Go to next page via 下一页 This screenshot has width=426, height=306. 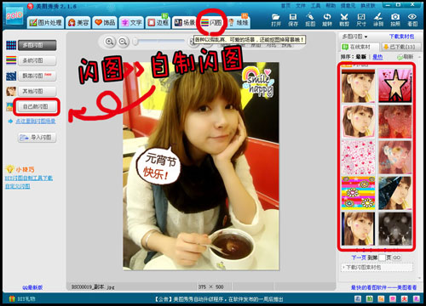click(359, 258)
